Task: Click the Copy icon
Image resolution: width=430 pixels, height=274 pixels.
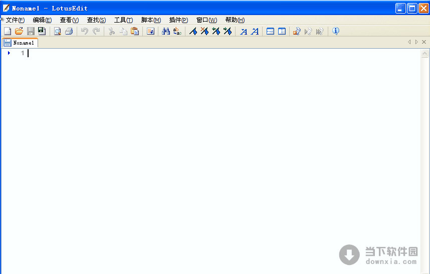Action: tap(123, 31)
